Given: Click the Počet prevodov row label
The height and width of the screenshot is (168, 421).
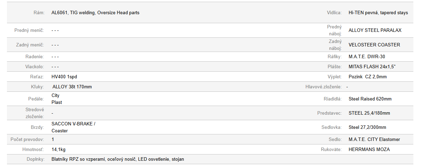Looking at the screenshot, I should click(x=27, y=140).
